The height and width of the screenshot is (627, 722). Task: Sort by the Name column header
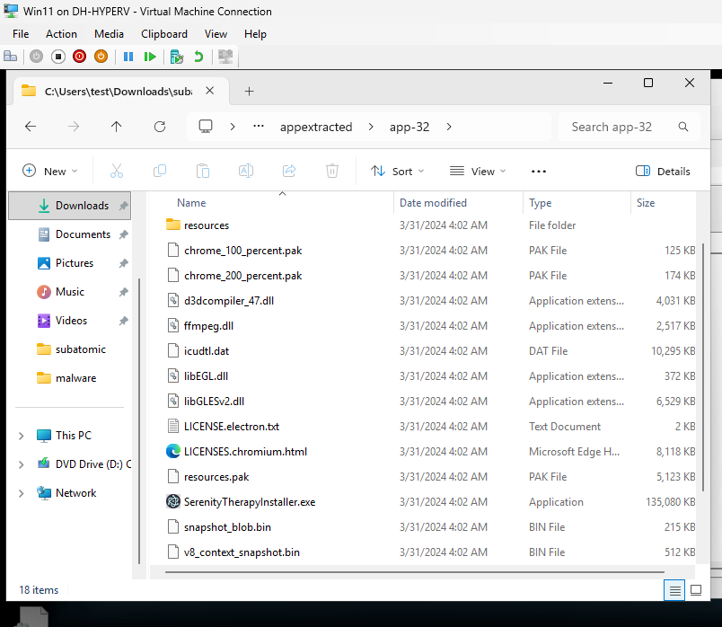point(191,203)
